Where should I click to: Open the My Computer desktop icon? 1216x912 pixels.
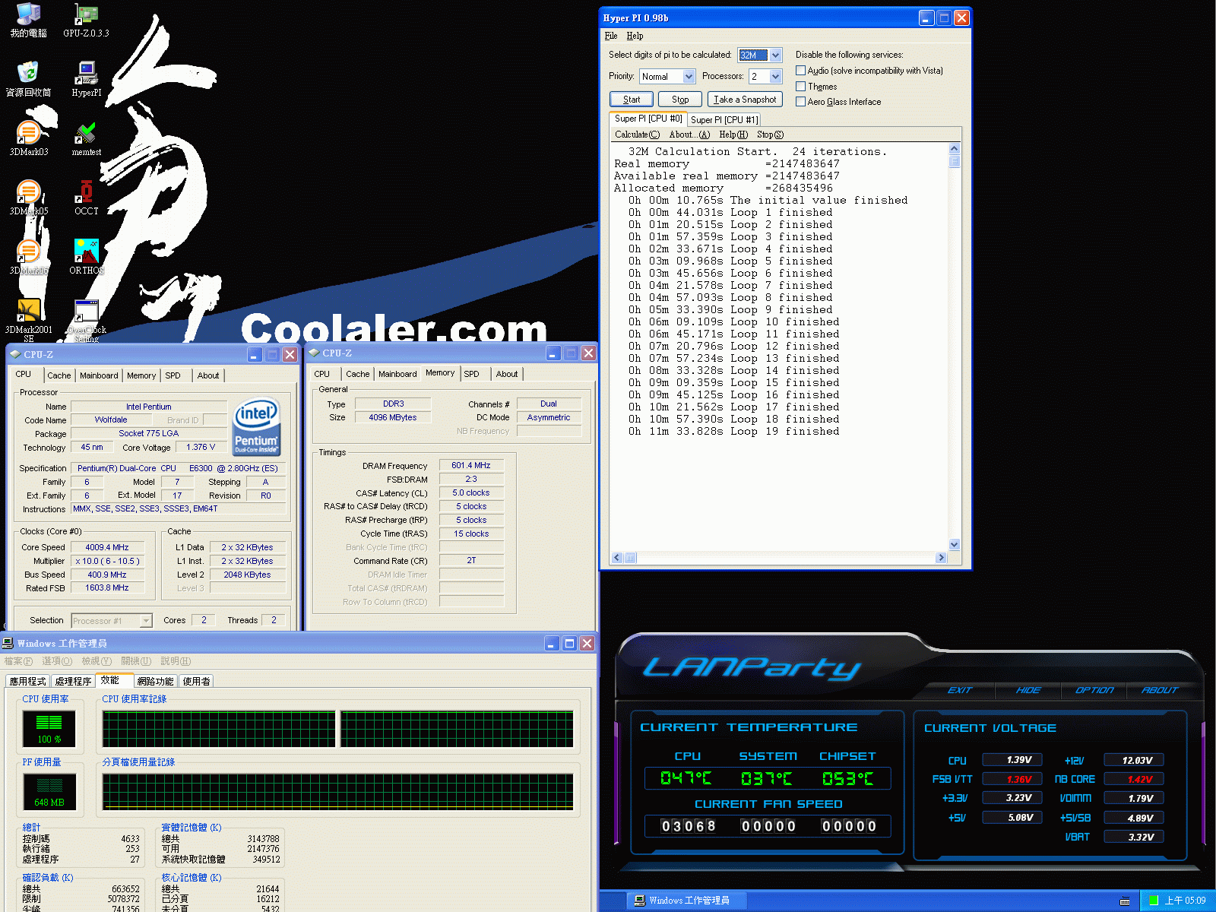coord(29,21)
